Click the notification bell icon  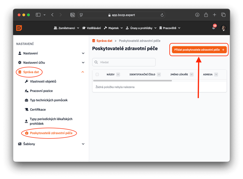tap(214, 28)
